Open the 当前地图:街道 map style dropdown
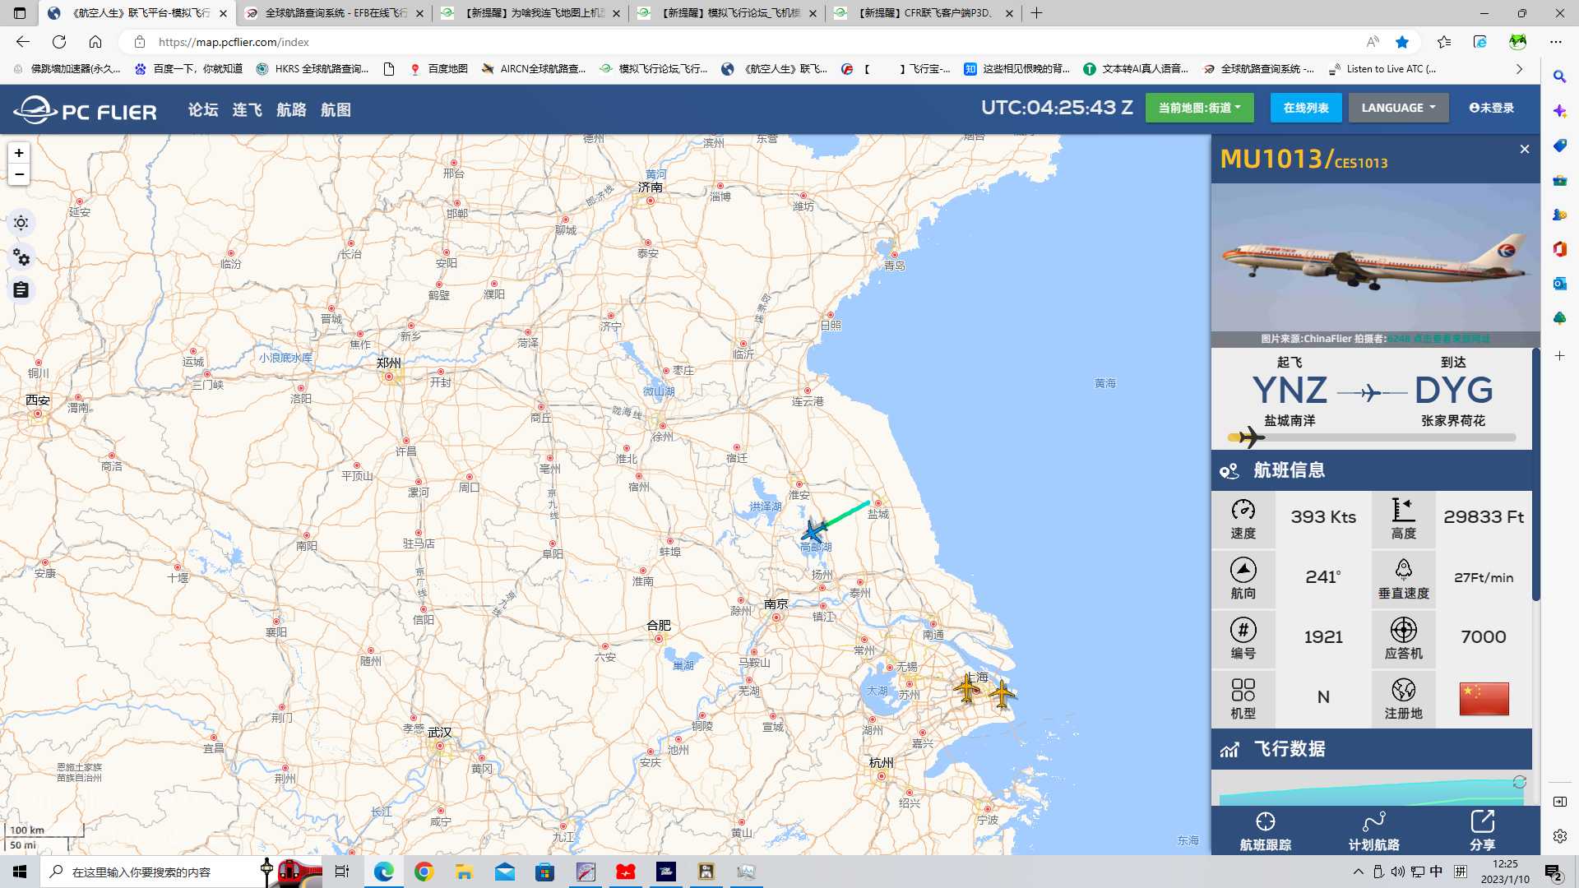The height and width of the screenshot is (888, 1579). pos(1200,108)
